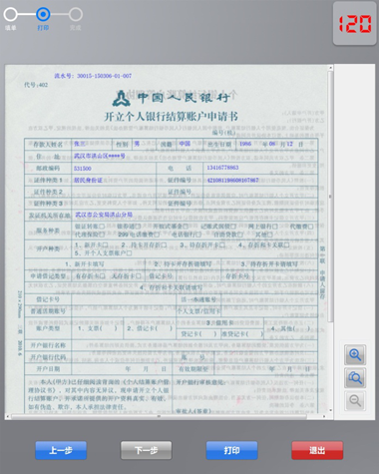Select the 完成 step circle
This screenshot has height=474, width=379.
point(76,14)
